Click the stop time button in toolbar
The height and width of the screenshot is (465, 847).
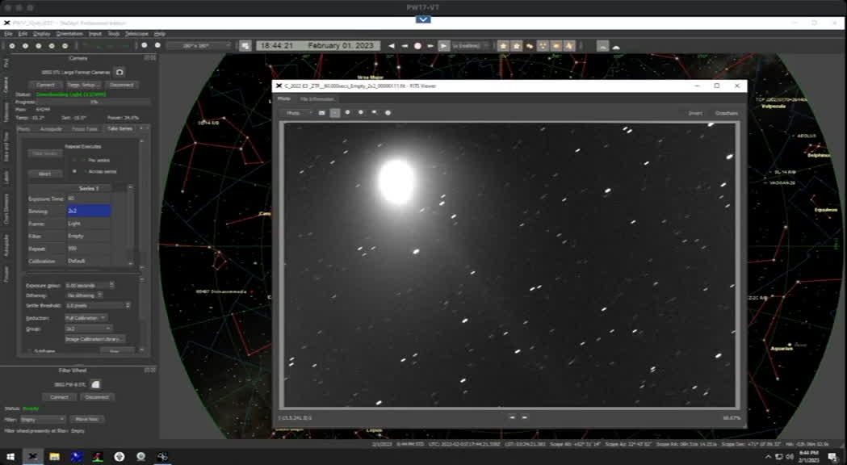click(417, 46)
